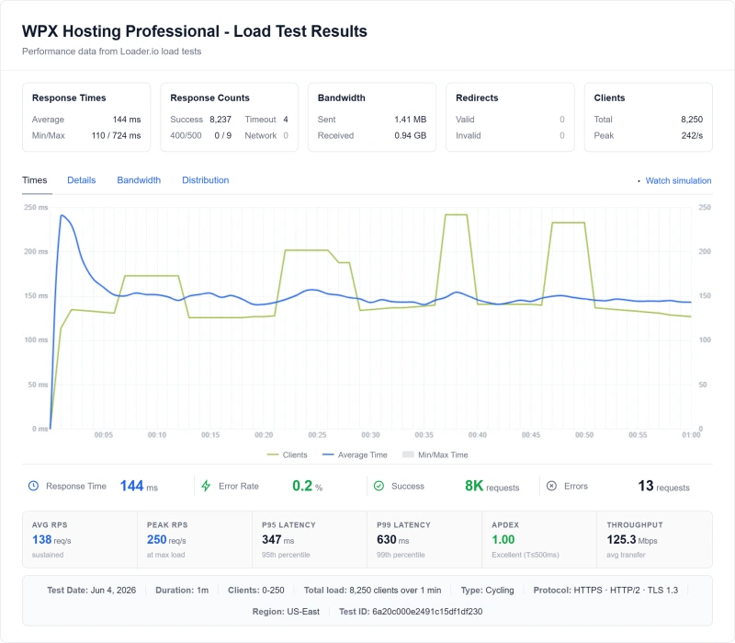
Task: Click the circled X Errors icon
Action: coord(552,487)
